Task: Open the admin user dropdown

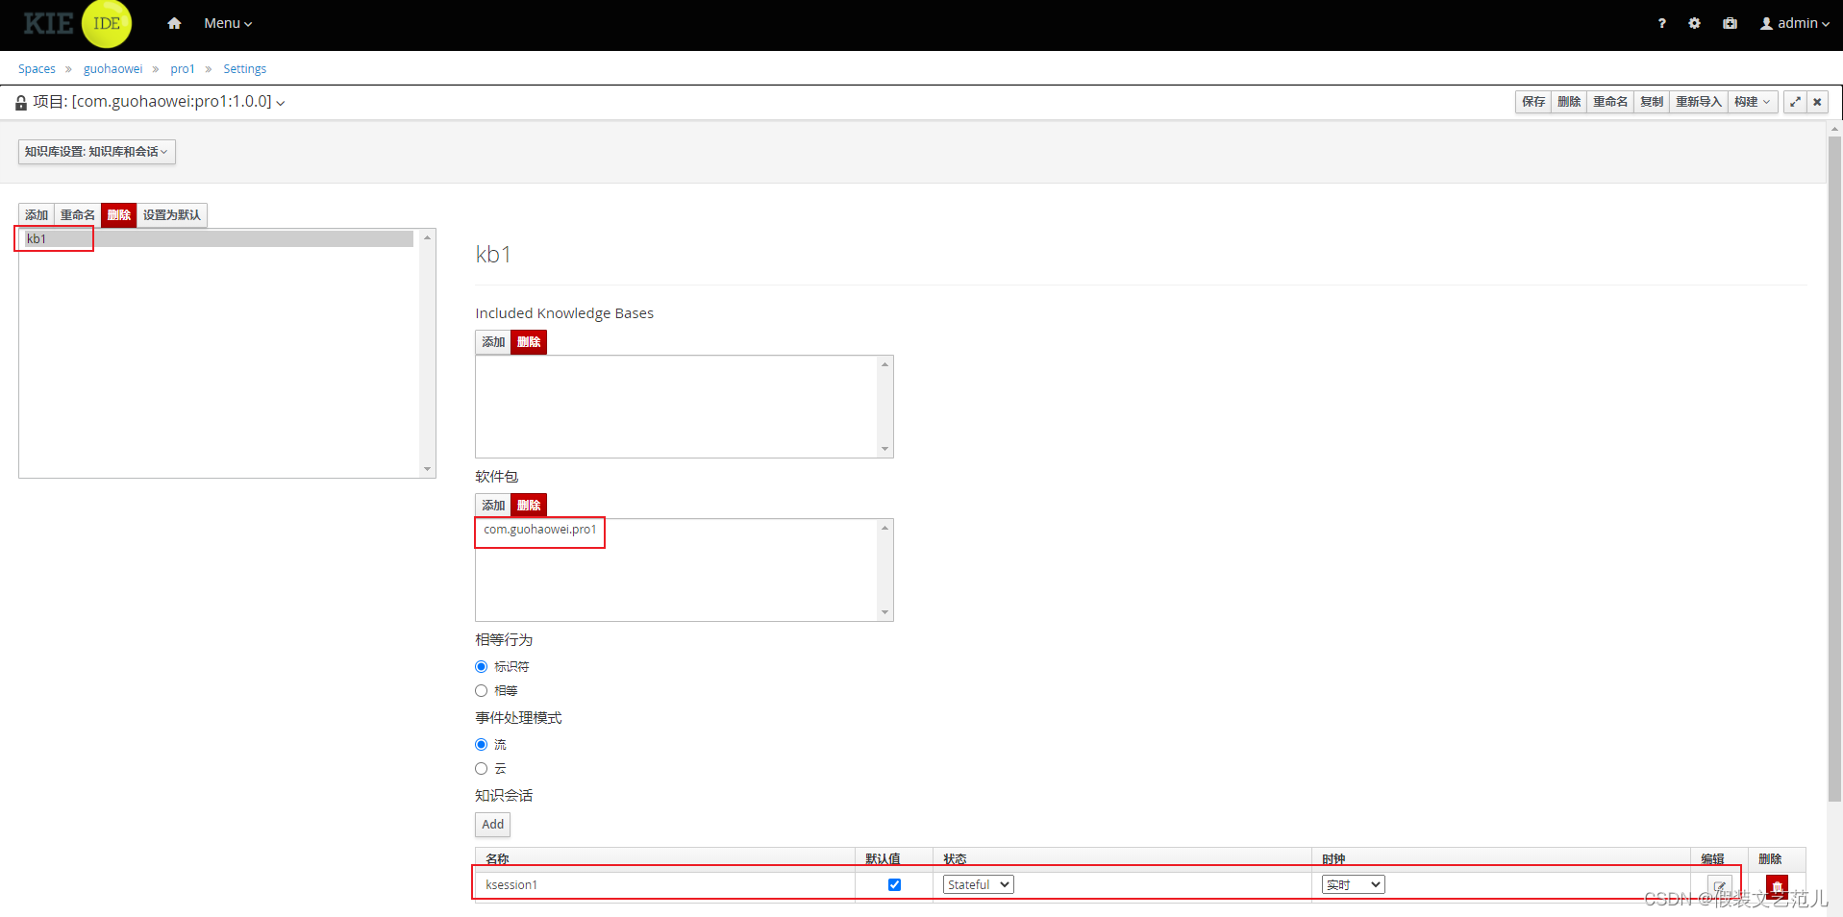Action: pos(1794,23)
